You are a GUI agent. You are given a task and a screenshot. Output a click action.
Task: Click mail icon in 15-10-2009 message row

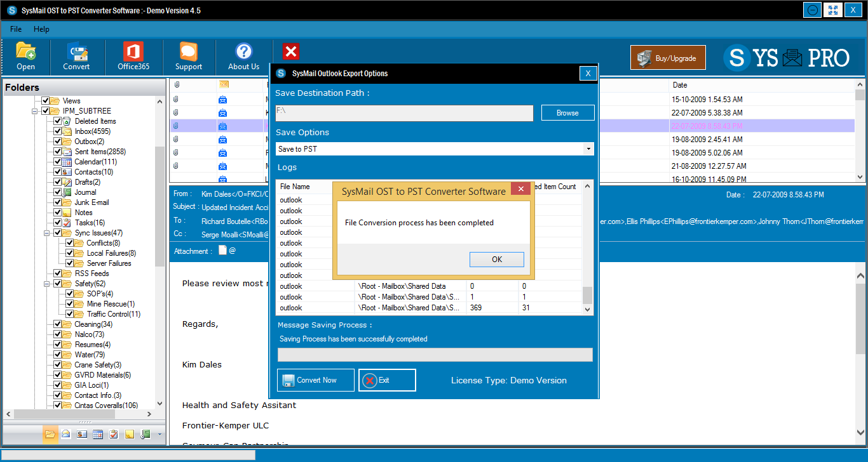click(222, 100)
